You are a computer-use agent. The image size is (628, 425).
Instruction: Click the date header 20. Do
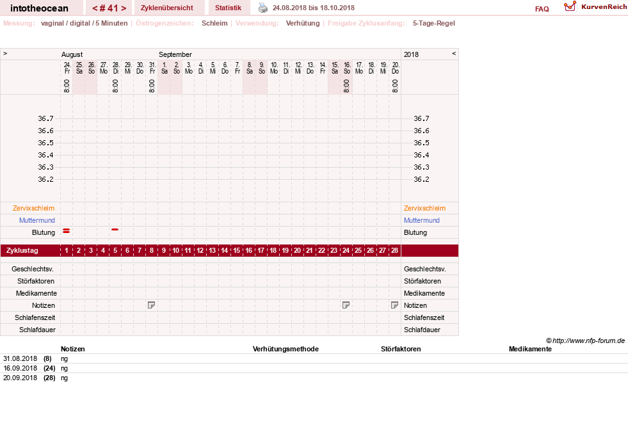396,68
